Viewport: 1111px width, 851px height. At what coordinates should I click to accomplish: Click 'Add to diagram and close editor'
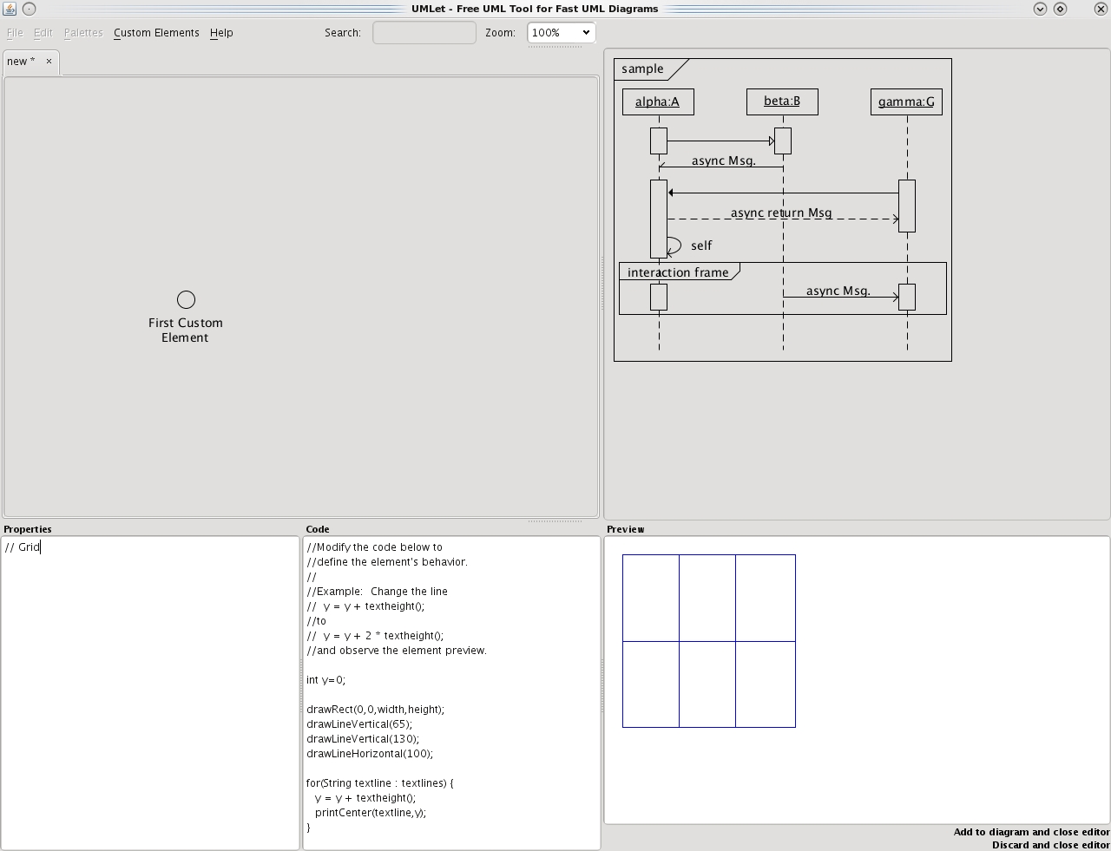1031,832
